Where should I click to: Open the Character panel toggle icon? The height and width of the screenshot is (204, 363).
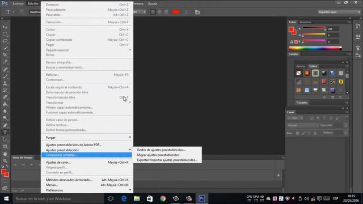click(197, 12)
